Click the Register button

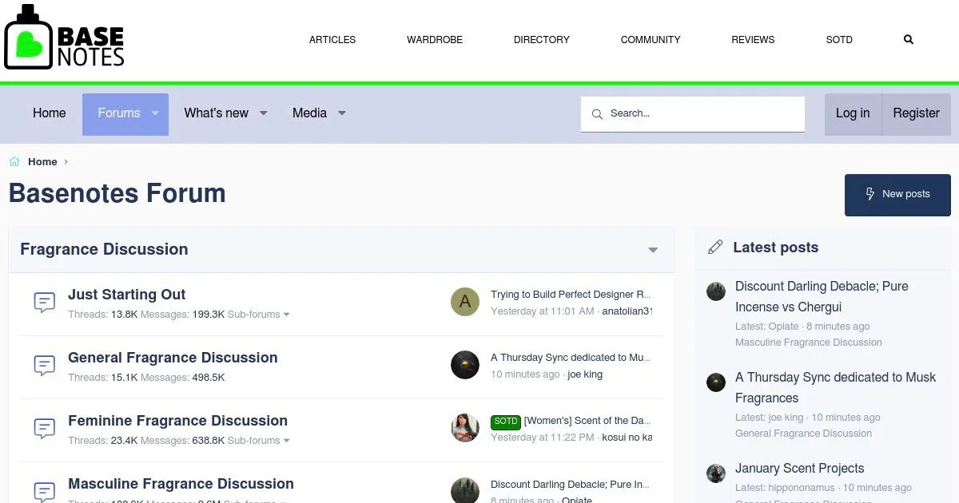[x=916, y=113]
